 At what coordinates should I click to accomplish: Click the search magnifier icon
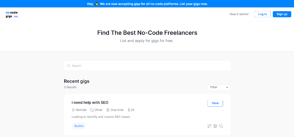tap(69, 66)
